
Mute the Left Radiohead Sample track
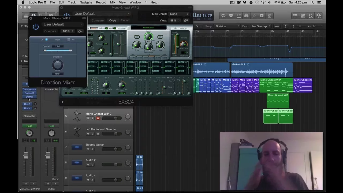88,134
